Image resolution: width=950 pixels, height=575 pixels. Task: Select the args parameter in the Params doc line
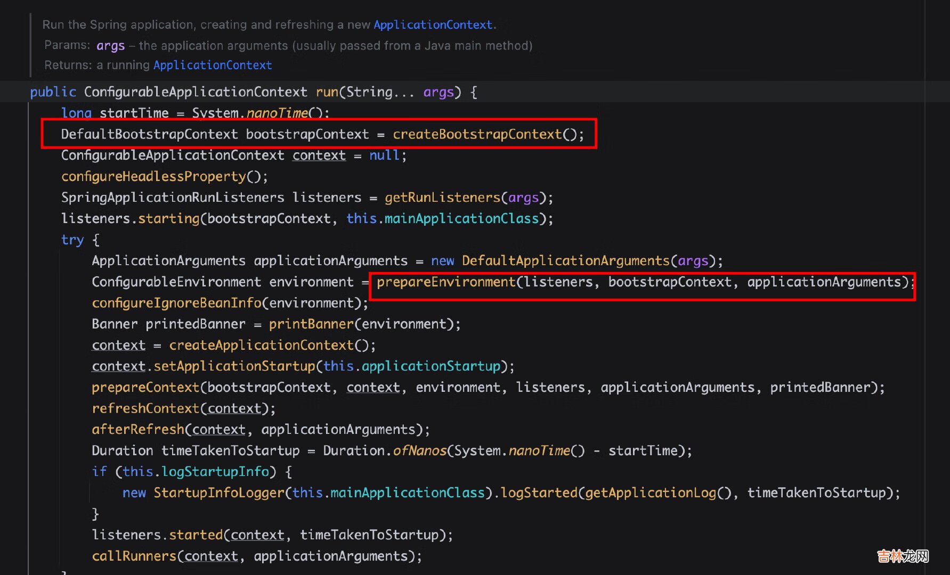click(x=111, y=46)
